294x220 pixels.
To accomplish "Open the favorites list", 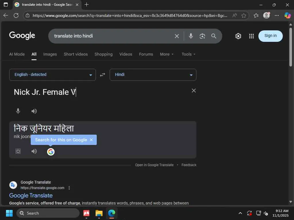I will click(256, 15).
